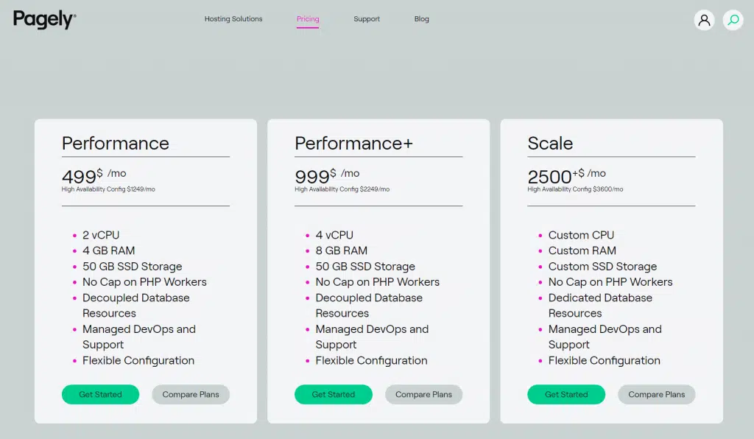754x439 pixels.
Task: Compare Plans under the Performance card
Action: pyautogui.click(x=191, y=394)
